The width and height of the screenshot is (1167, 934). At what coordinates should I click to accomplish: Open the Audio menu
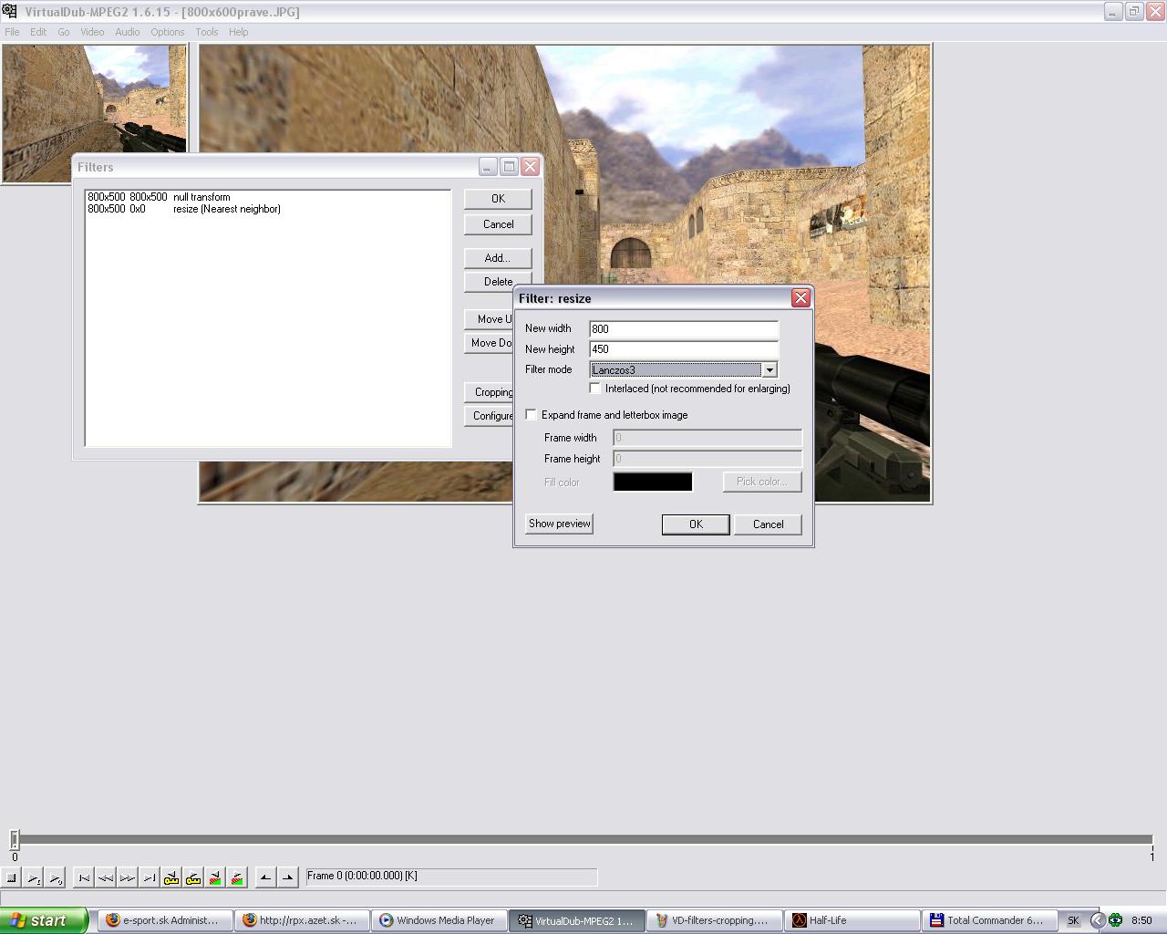pos(128,32)
